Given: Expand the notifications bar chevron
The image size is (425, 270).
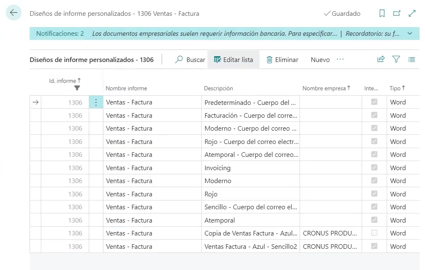Looking at the screenshot, I should click(410, 33).
